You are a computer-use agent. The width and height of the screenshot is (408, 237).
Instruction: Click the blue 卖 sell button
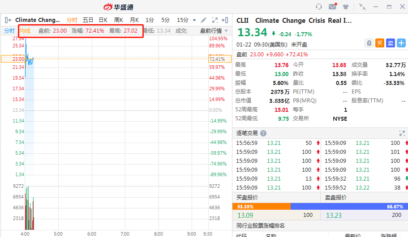click(391, 43)
